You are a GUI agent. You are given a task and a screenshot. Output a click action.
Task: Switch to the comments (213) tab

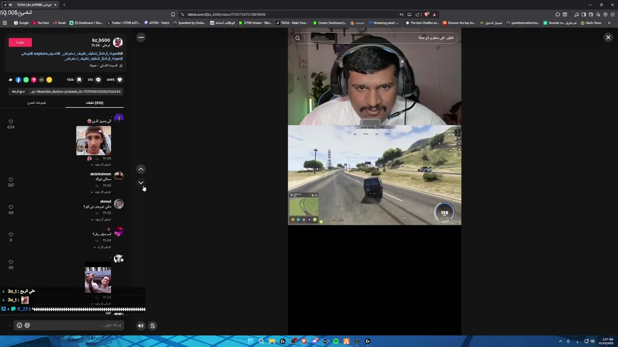coord(95,103)
